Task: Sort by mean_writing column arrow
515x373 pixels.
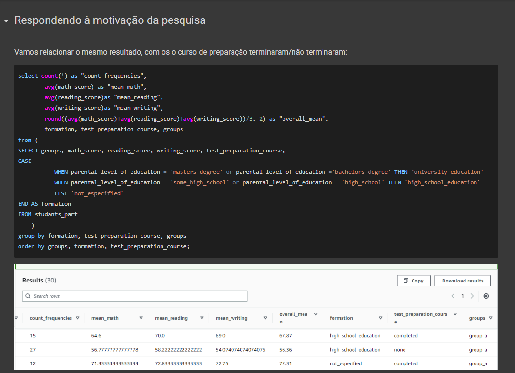Action: pyautogui.click(x=265, y=318)
